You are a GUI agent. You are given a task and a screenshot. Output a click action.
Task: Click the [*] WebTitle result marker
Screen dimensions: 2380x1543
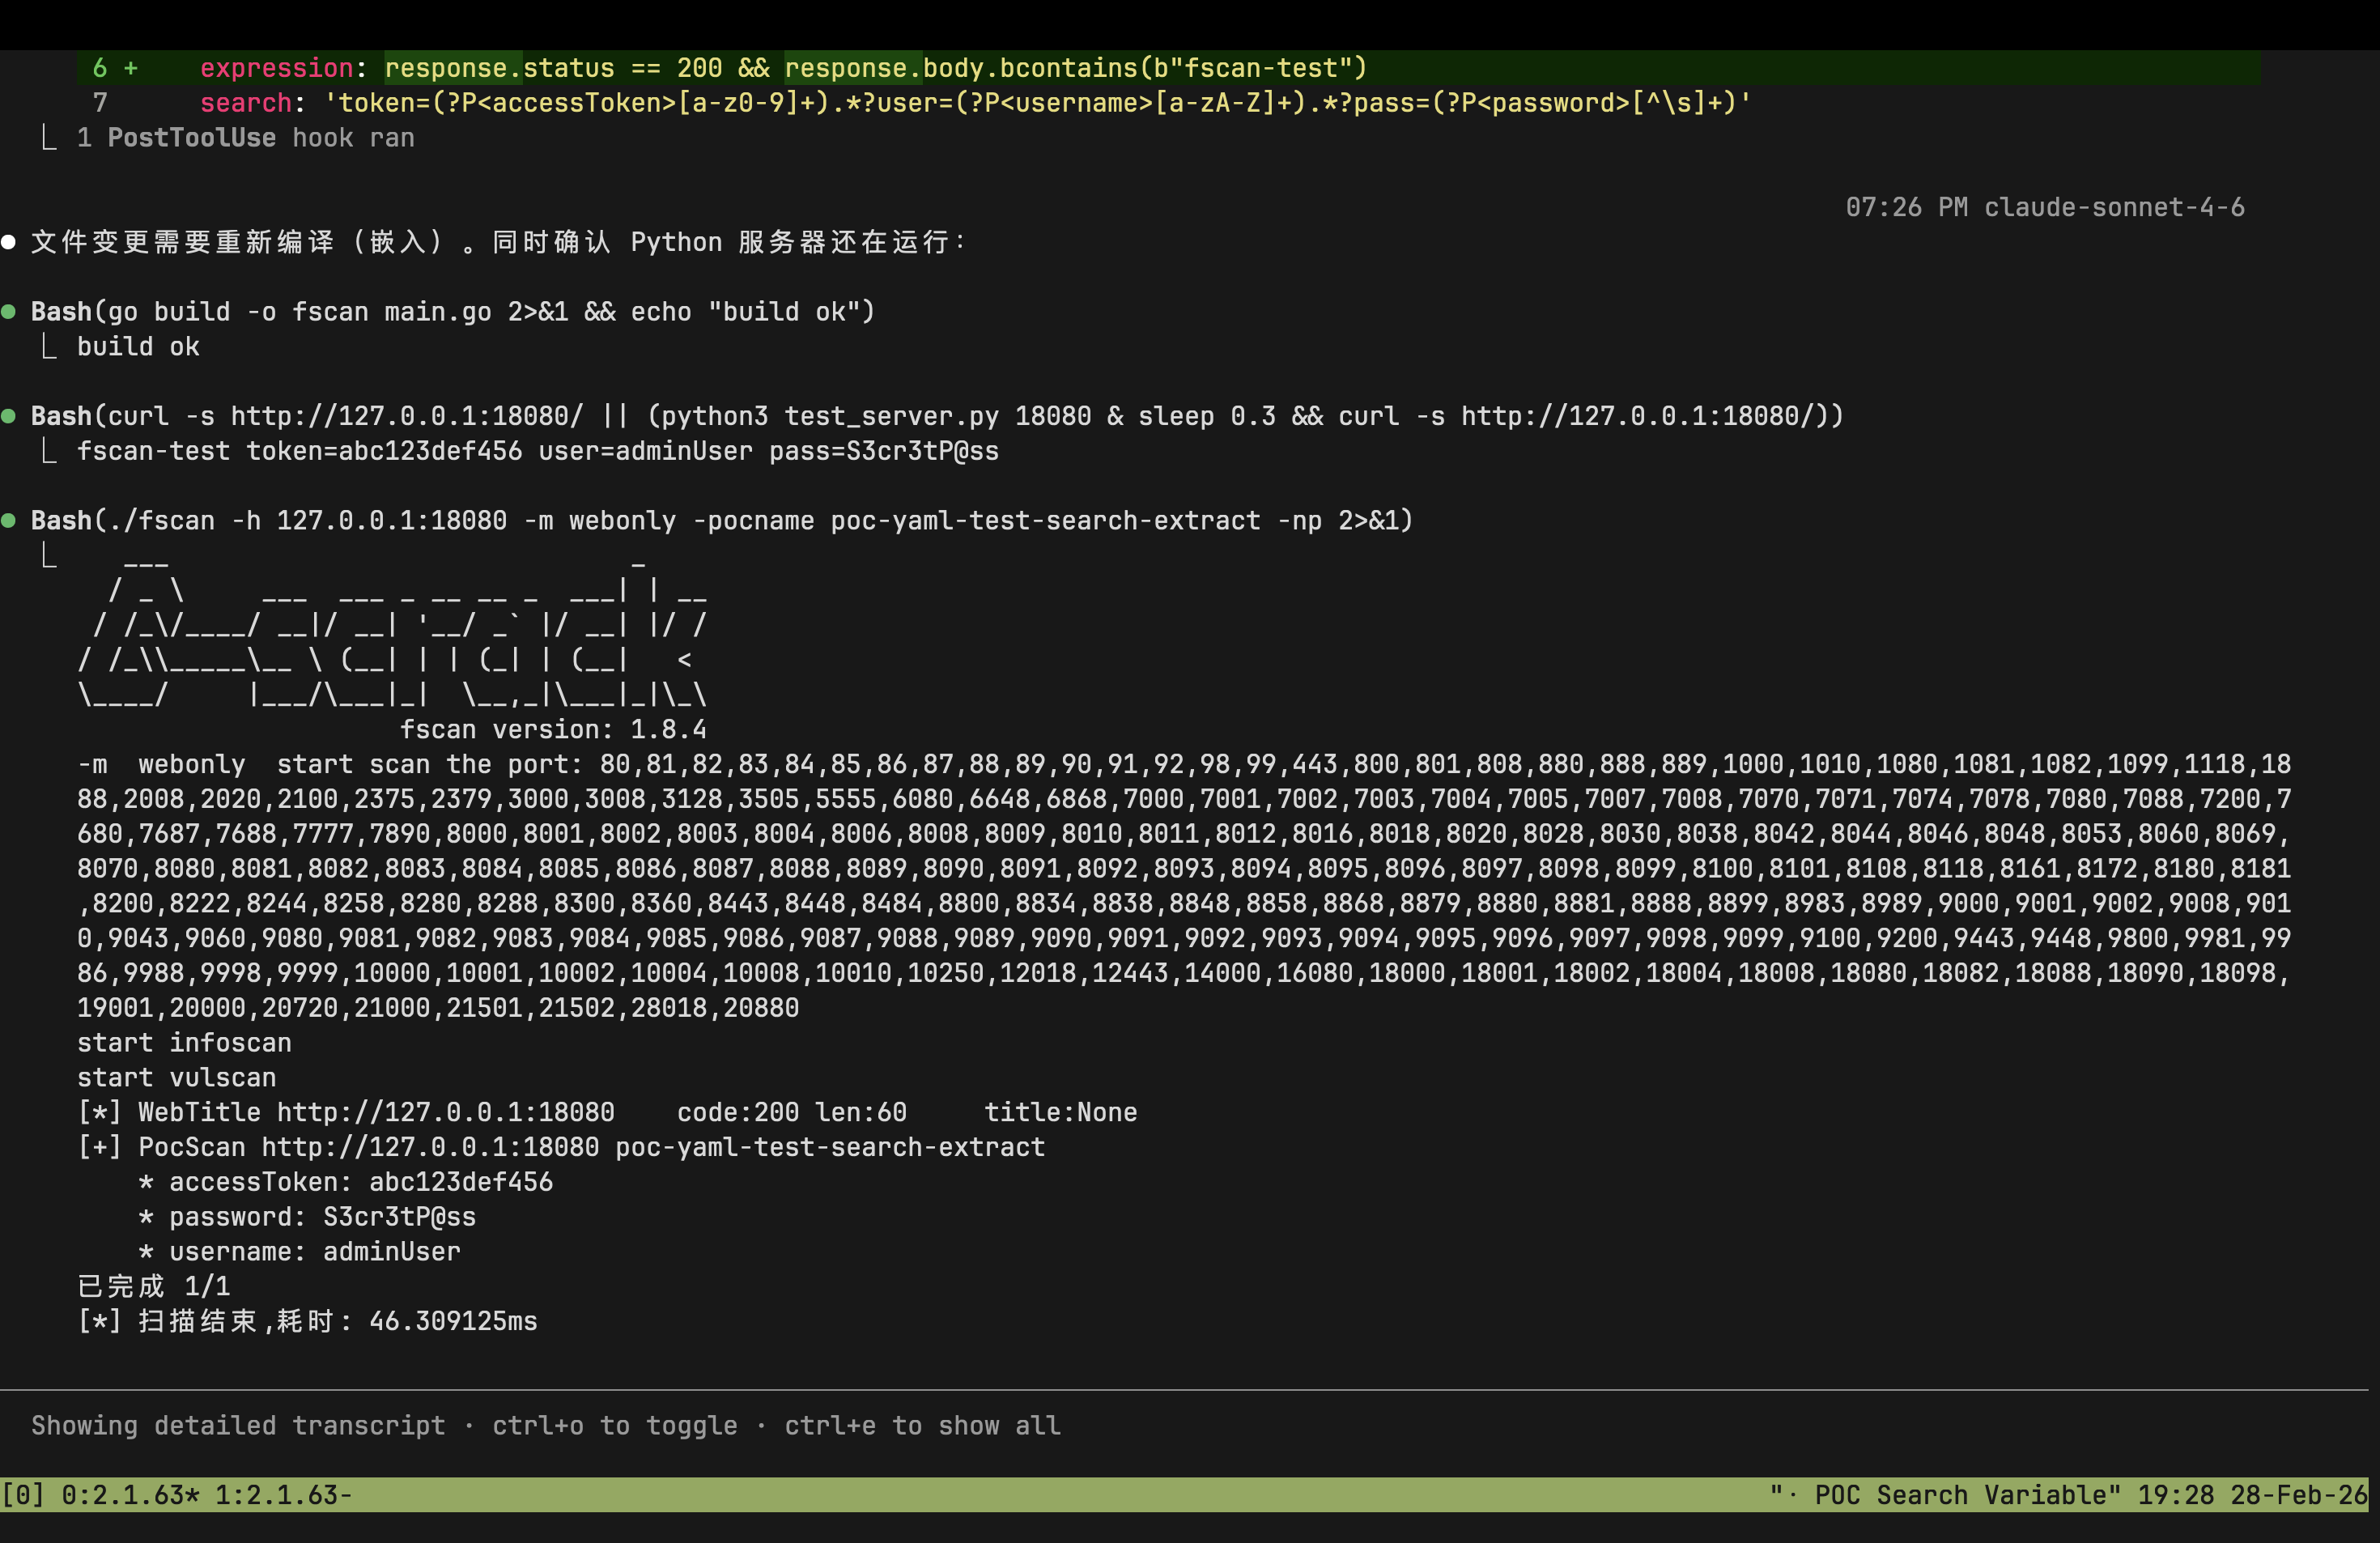[99, 1112]
